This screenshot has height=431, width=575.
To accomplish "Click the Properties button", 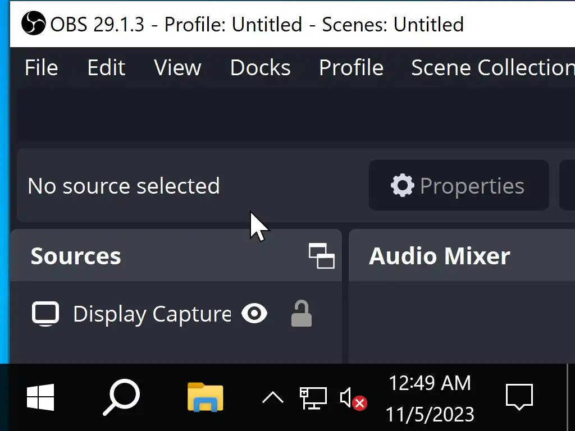I will click(458, 186).
